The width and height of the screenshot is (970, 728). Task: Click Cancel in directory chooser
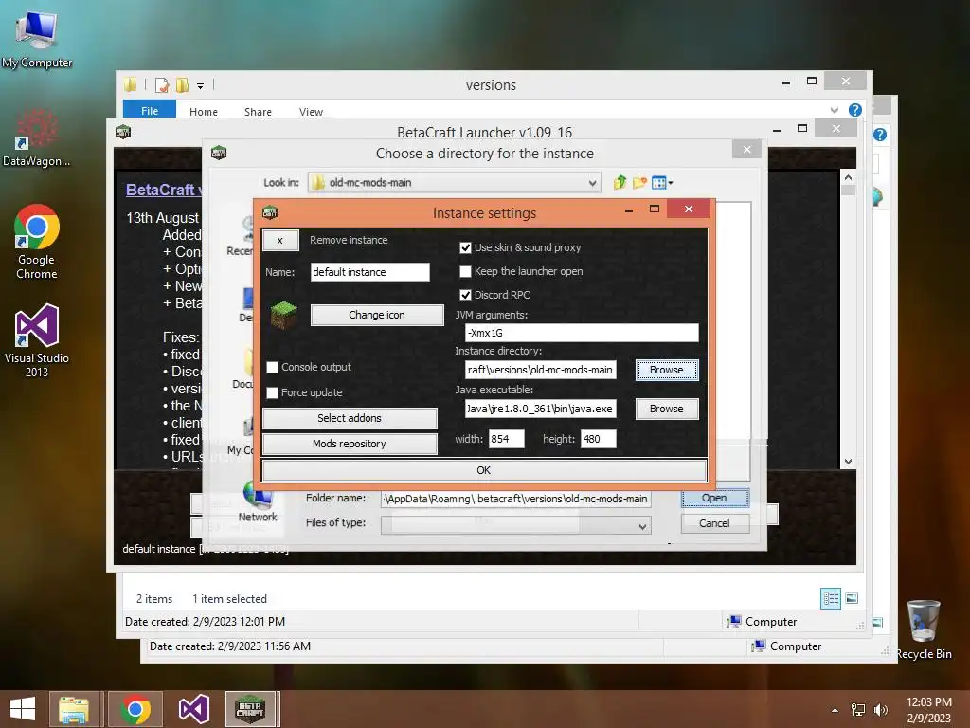(x=715, y=523)
